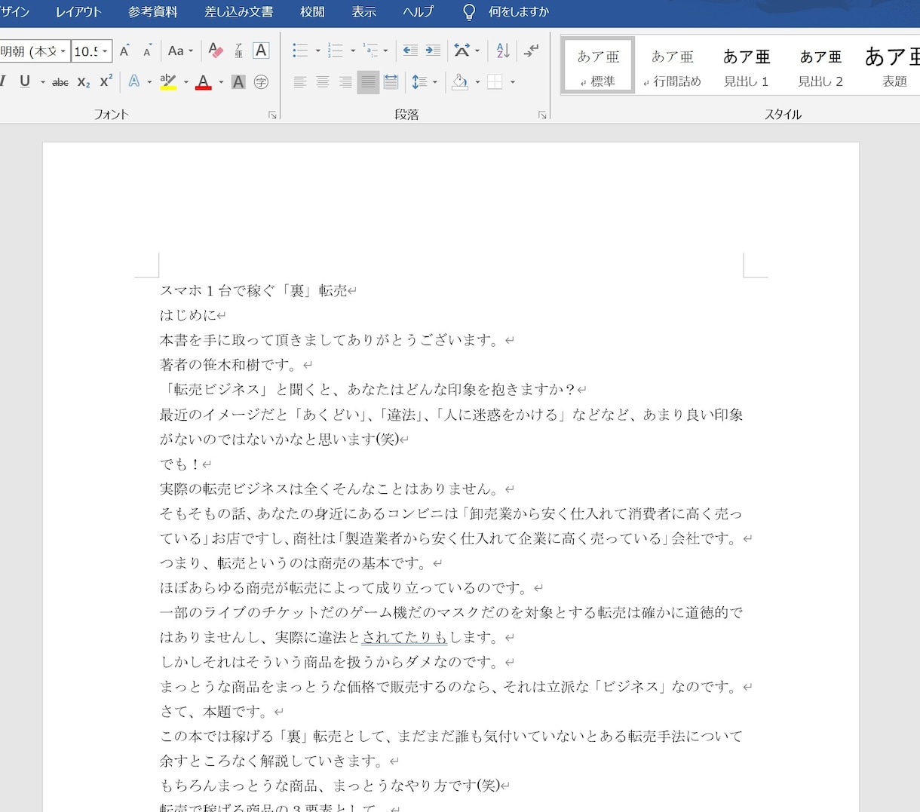This screenshot has height=812, width=920.
Task: Open line and paragraph spacing
Action: (419, 81)
